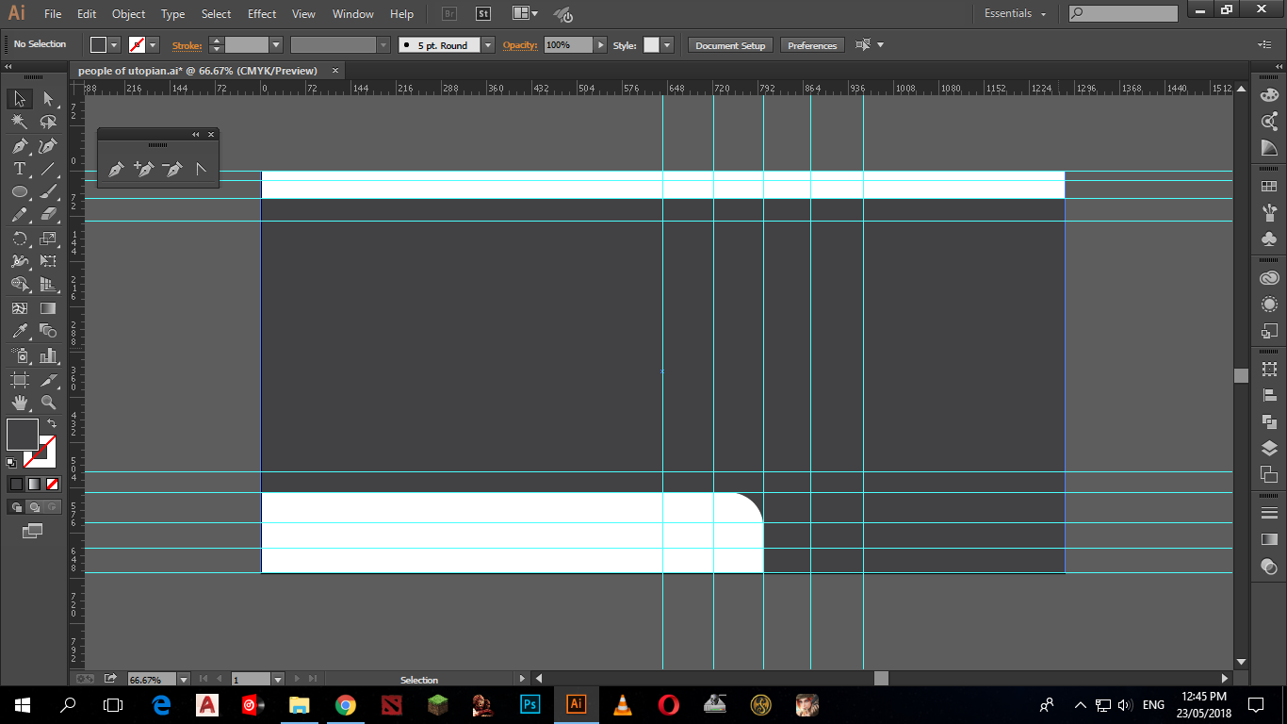This screenshot has height=724, width=1287.
Task: Pick the Eyedropper tool
Action: click(19, 331)
